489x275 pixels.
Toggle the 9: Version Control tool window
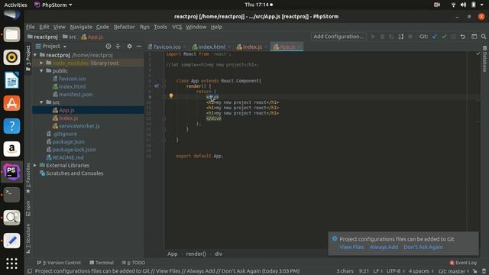pyautogui.click(x=59, y=263)
